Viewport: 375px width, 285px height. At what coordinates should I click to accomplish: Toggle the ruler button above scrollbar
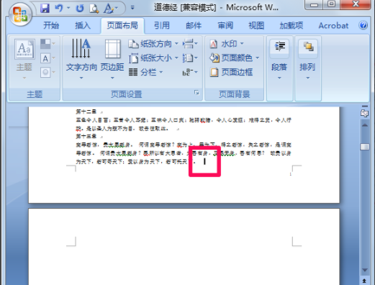pos(364,113)
